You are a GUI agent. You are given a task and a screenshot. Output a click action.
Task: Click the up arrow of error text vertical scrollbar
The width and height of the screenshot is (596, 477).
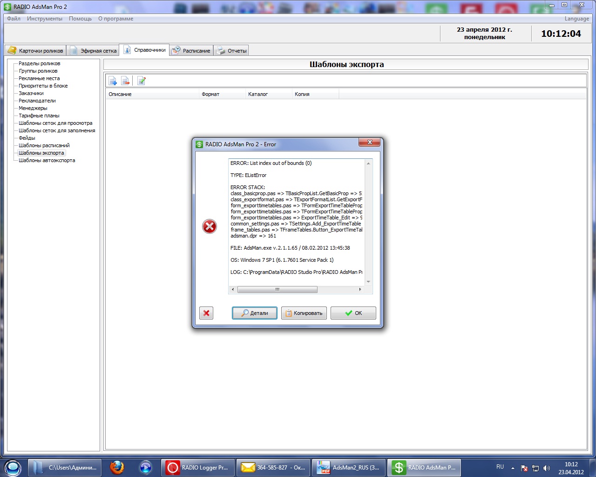368,164
